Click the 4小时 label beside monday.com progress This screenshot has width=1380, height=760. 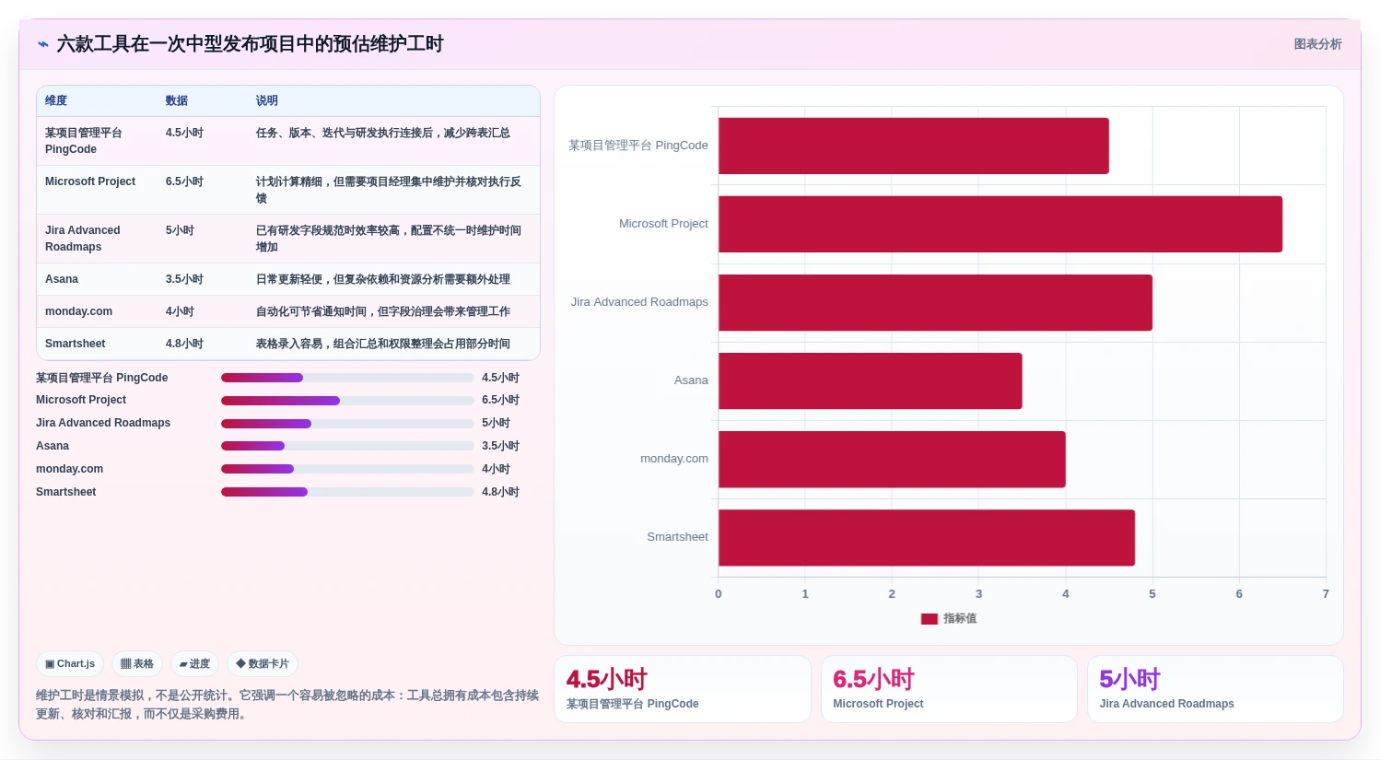(x=496, y=469)
